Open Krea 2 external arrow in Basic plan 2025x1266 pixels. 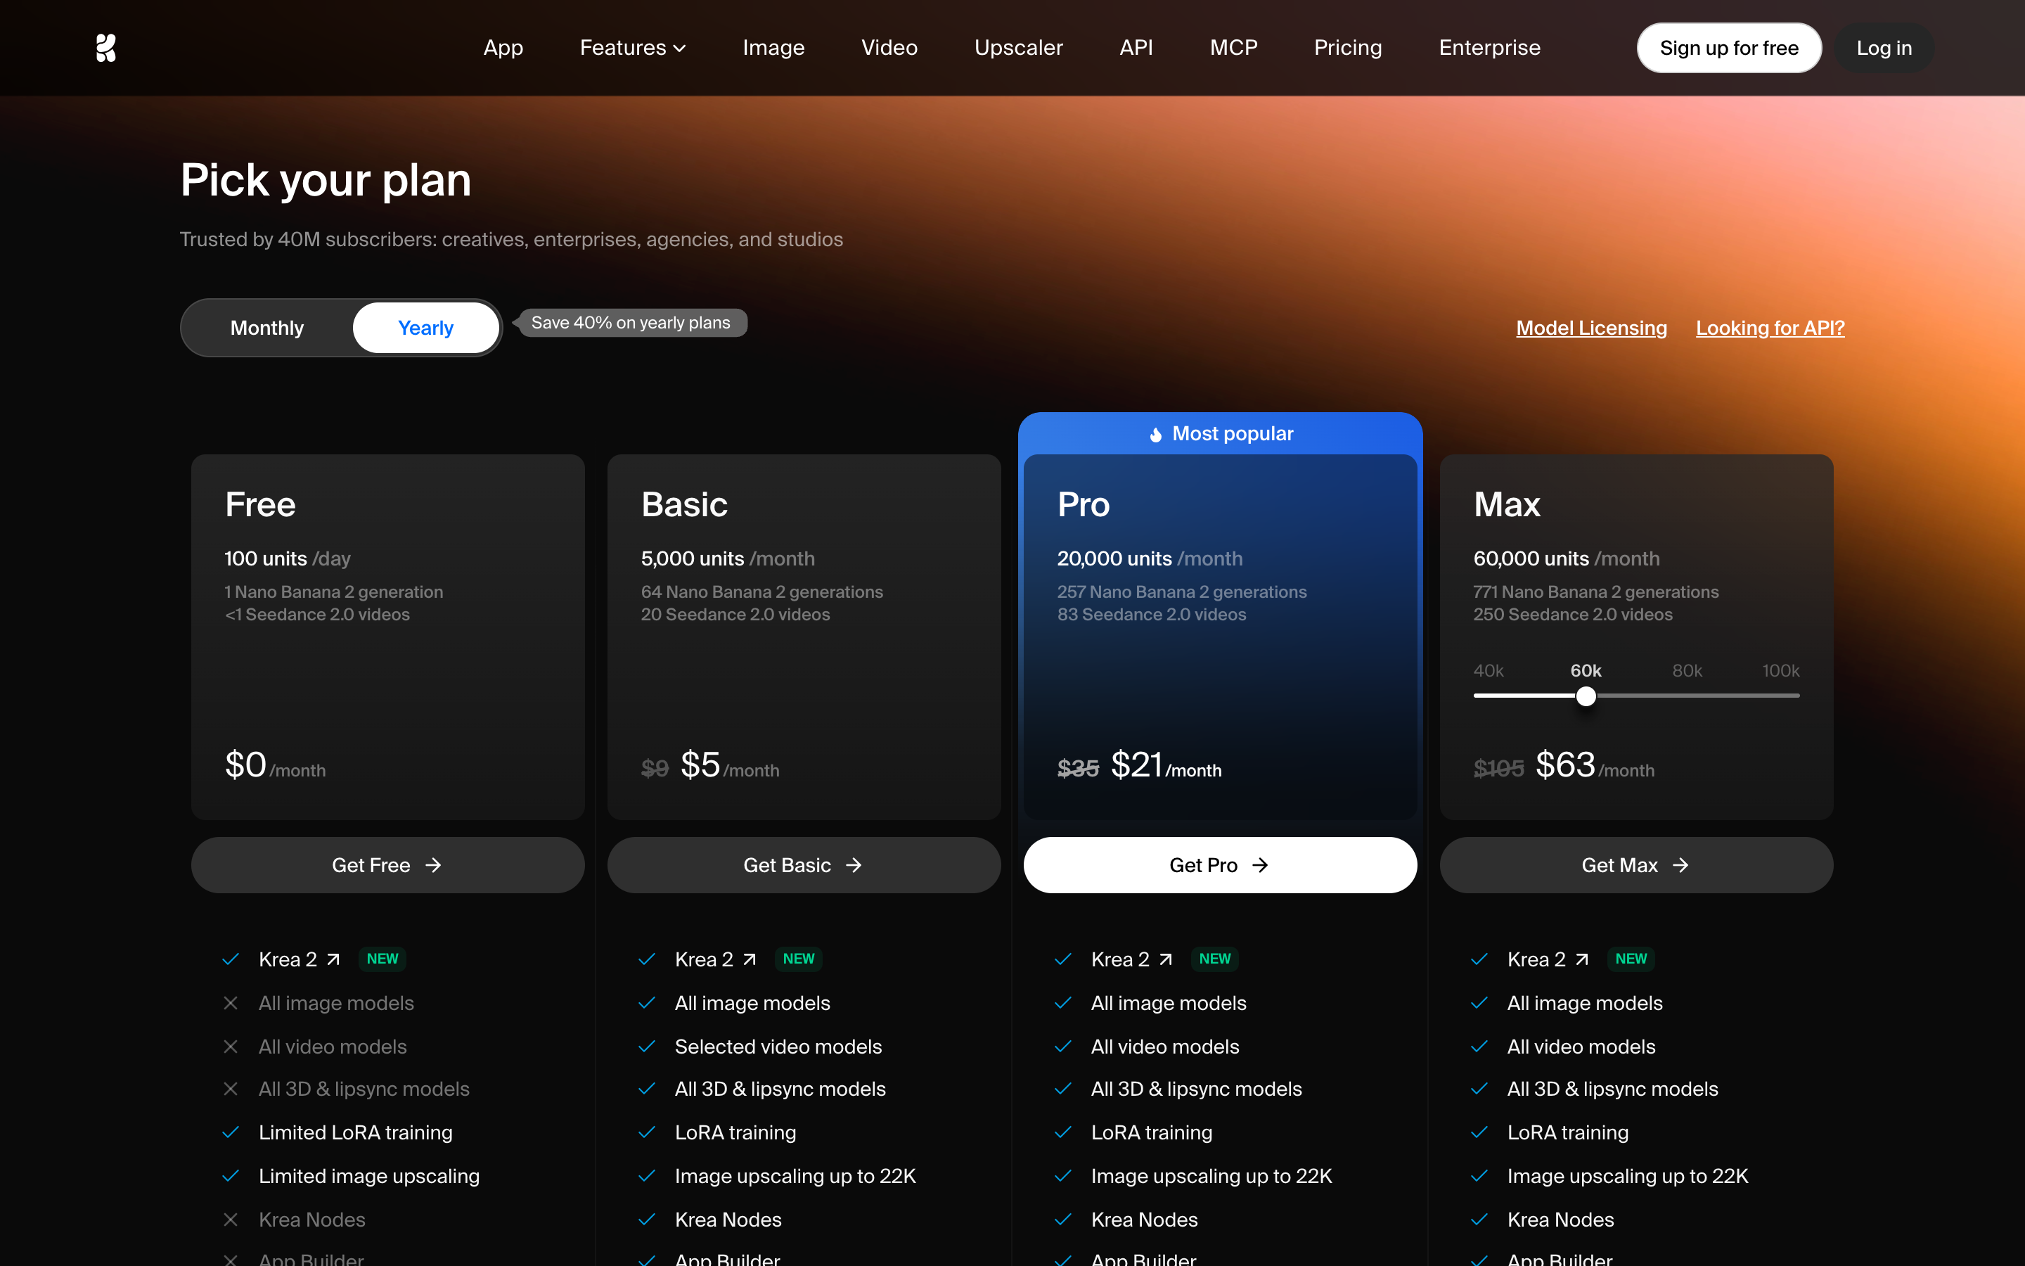click(750, 959)
